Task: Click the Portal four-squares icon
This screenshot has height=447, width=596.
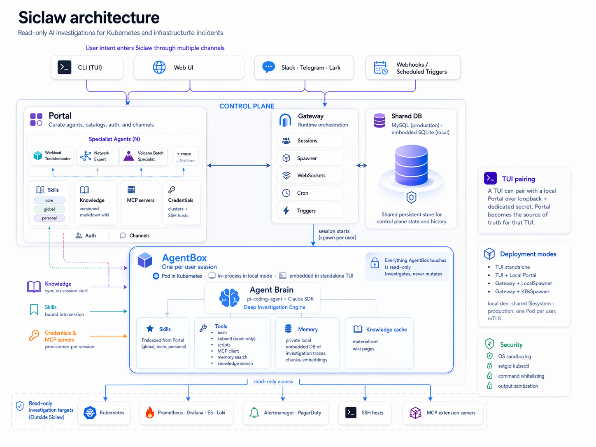Action: tap(36, 119)
